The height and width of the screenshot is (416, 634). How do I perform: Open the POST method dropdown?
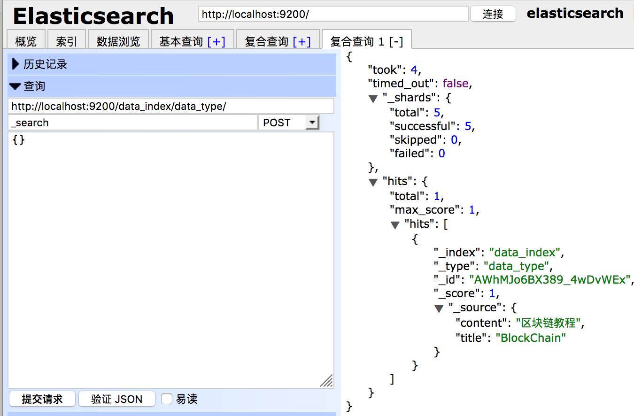(289, 123)
